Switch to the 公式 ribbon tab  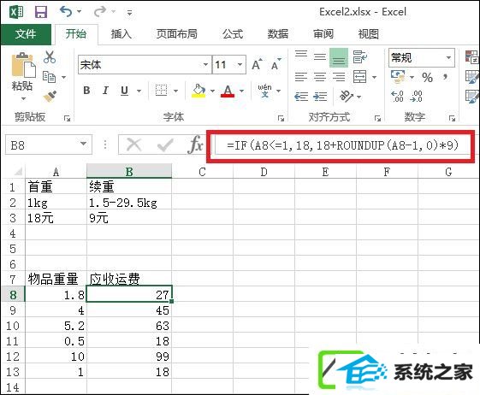(233, 33)
